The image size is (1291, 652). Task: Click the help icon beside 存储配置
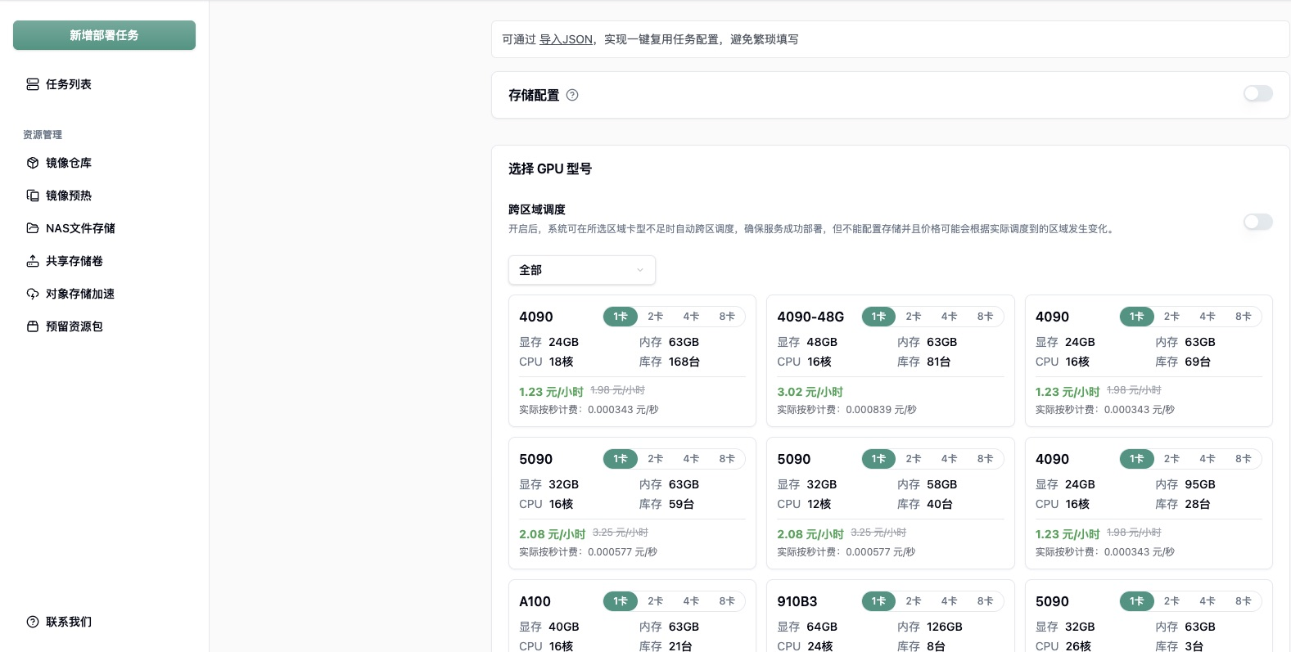572,95
